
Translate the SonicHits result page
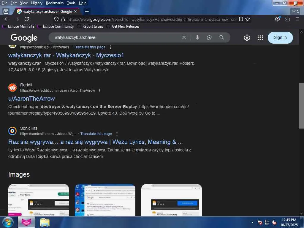click(x=96, y=134)
